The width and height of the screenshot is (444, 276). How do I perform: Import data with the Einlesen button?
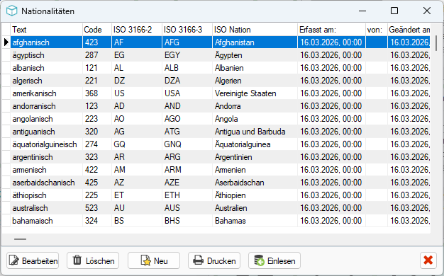pyautogui.click(x=274, y=260)
